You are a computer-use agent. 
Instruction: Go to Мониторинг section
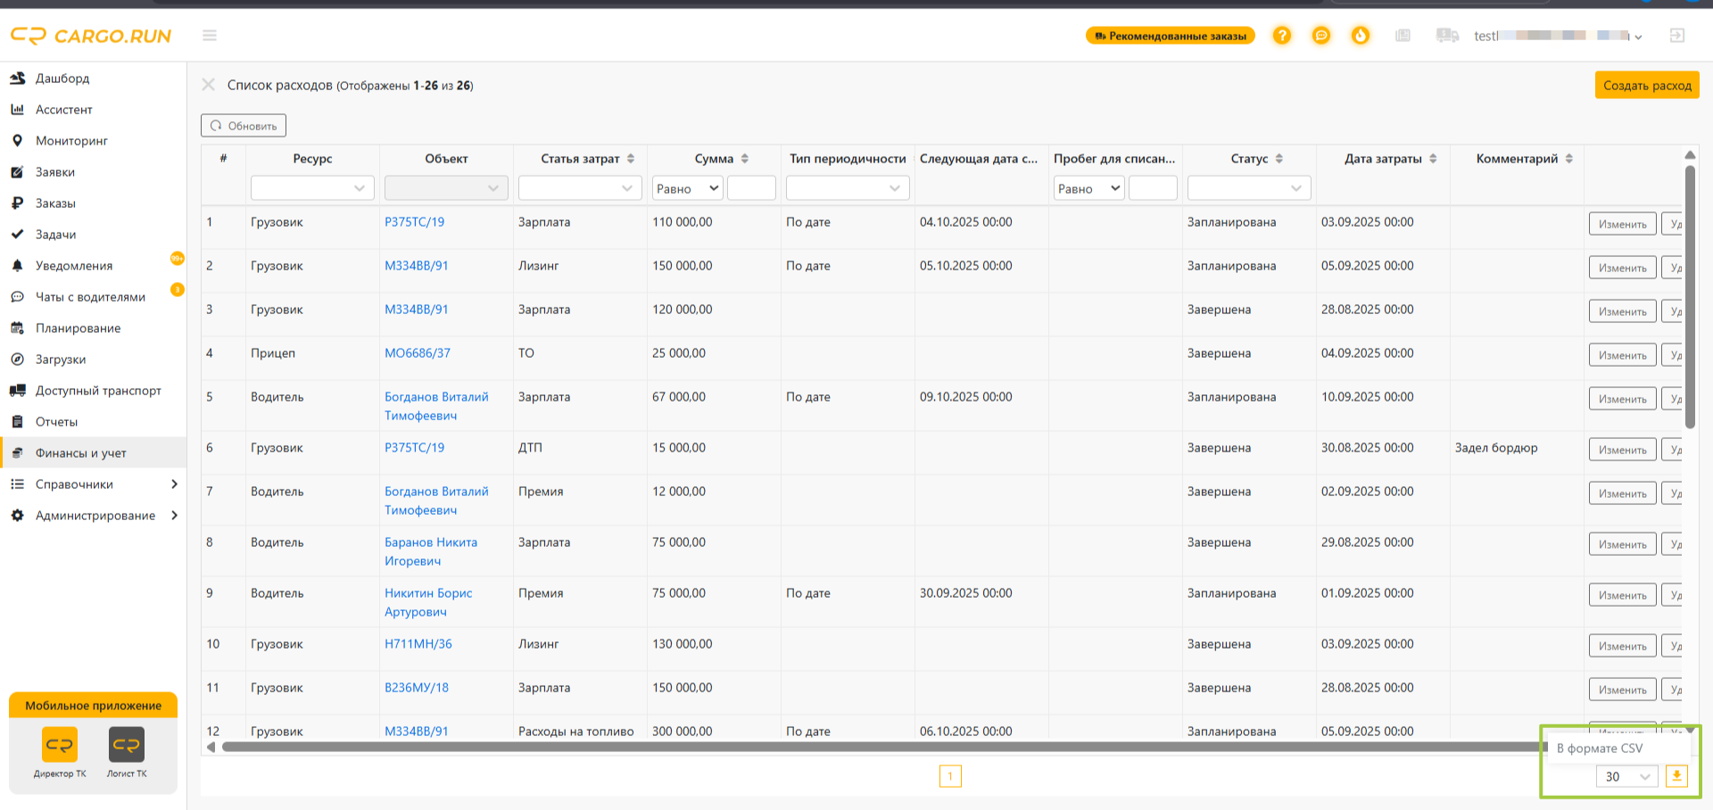tap(93, 141)
